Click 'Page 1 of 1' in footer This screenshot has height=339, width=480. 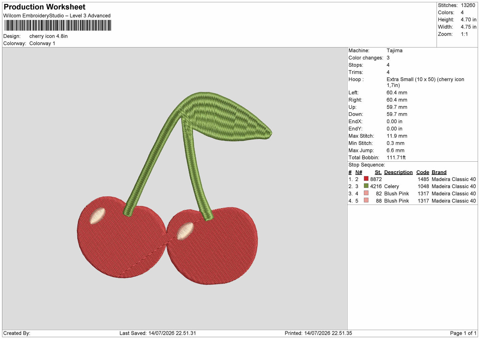click(463, 333)
